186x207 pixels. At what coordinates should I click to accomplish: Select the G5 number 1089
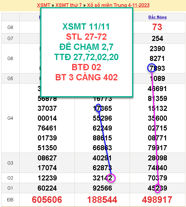tap(157, 79)
